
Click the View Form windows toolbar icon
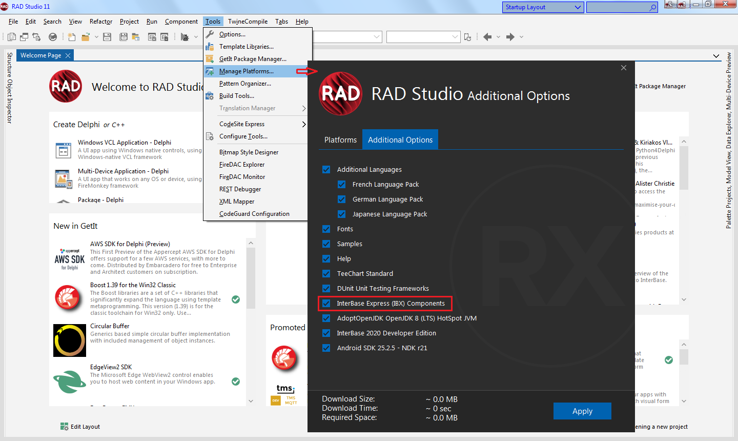coord(24,37)
